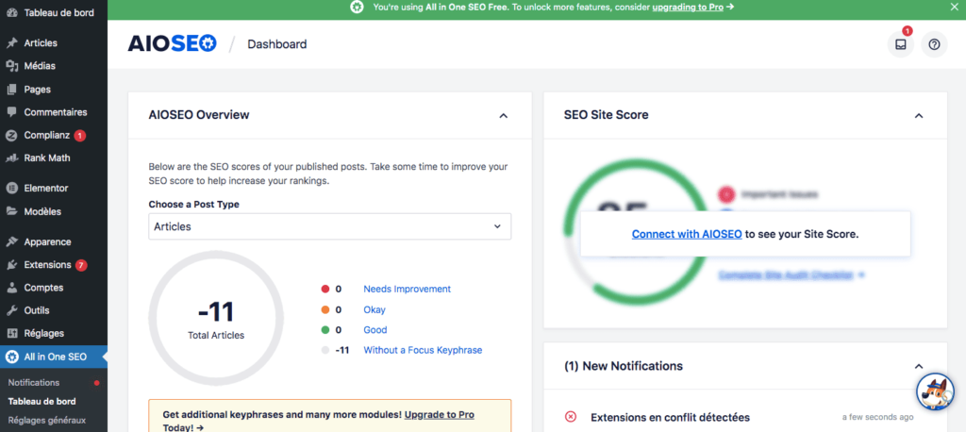966x432 pixels.
Task: Click the Extensions plug icon
Action: pos(11,264)
